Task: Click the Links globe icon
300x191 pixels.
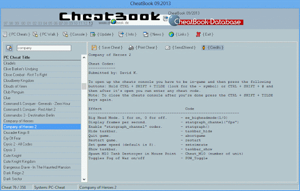Action: pos(171,34)
